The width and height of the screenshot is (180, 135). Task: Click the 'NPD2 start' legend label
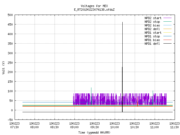[x=153, y=18]
